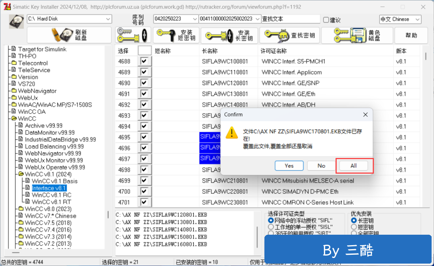Click the document icon beside WinCC v8.1 RT
The height and width of the screenshot is (266, 434).
(27, 201)
